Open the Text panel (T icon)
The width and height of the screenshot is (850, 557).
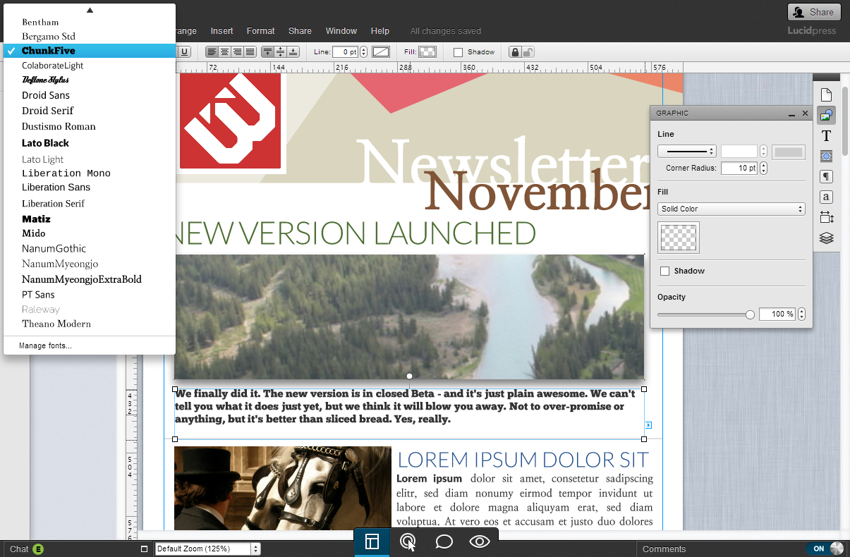(826, 136)
